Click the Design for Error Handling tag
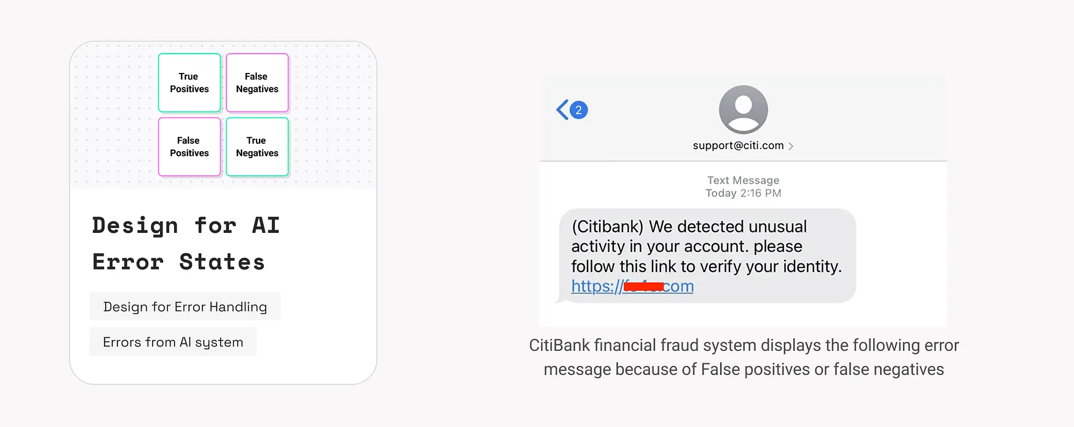The height and width of the screenshot is (427, 1074). pos(185,306)
